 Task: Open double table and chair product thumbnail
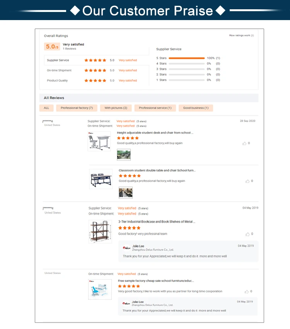pos(101,179)
